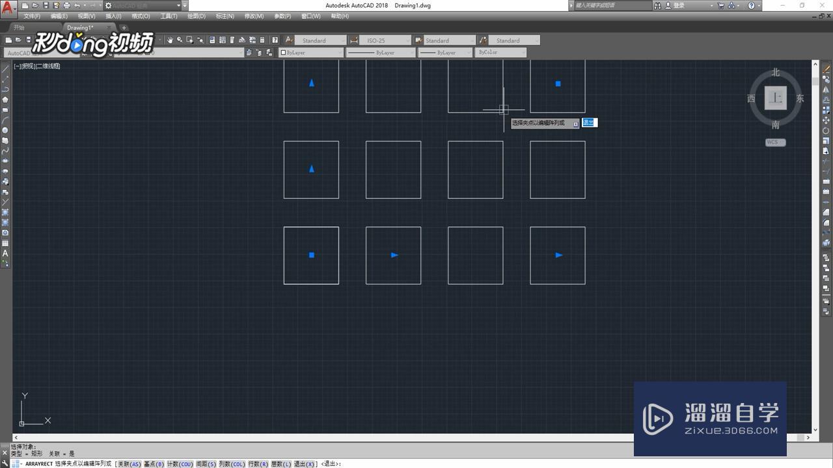Click the 南 direction on ViewCube

click(775, 125)
